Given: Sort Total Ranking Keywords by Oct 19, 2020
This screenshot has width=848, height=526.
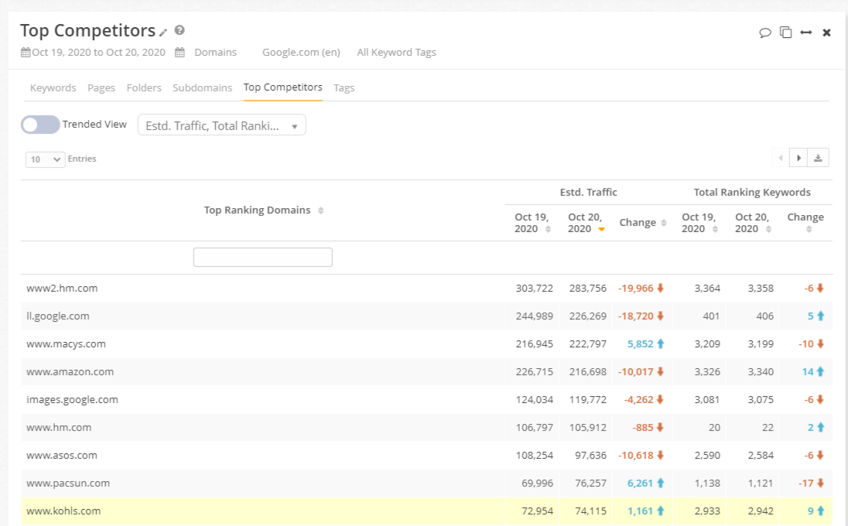Looking at the screenshot, I should point(715,229).
